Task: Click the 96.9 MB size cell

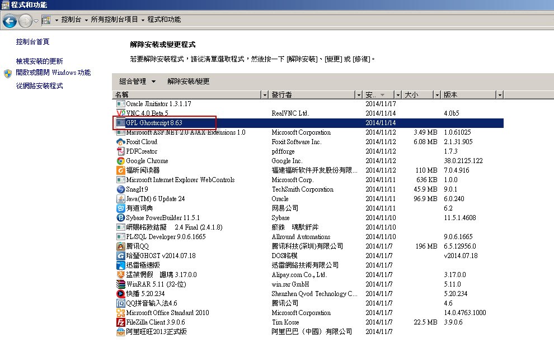Action: [x=425, y=199]
